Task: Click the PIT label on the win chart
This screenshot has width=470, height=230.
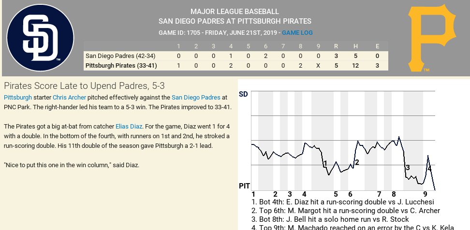Action: (x=244, y=186)
